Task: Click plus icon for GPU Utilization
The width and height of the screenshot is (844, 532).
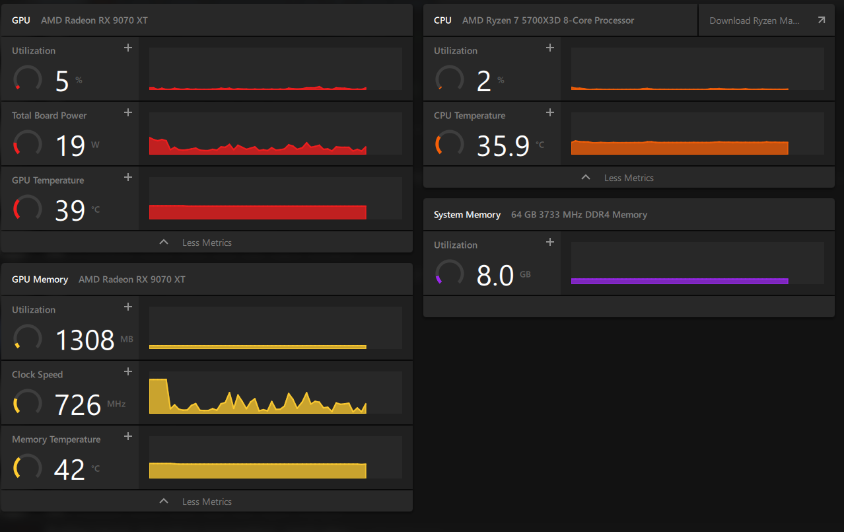Action: click(x=128, y=48)
